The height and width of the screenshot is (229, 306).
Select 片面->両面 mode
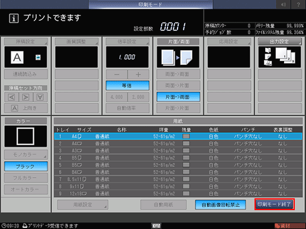(178, 97)
